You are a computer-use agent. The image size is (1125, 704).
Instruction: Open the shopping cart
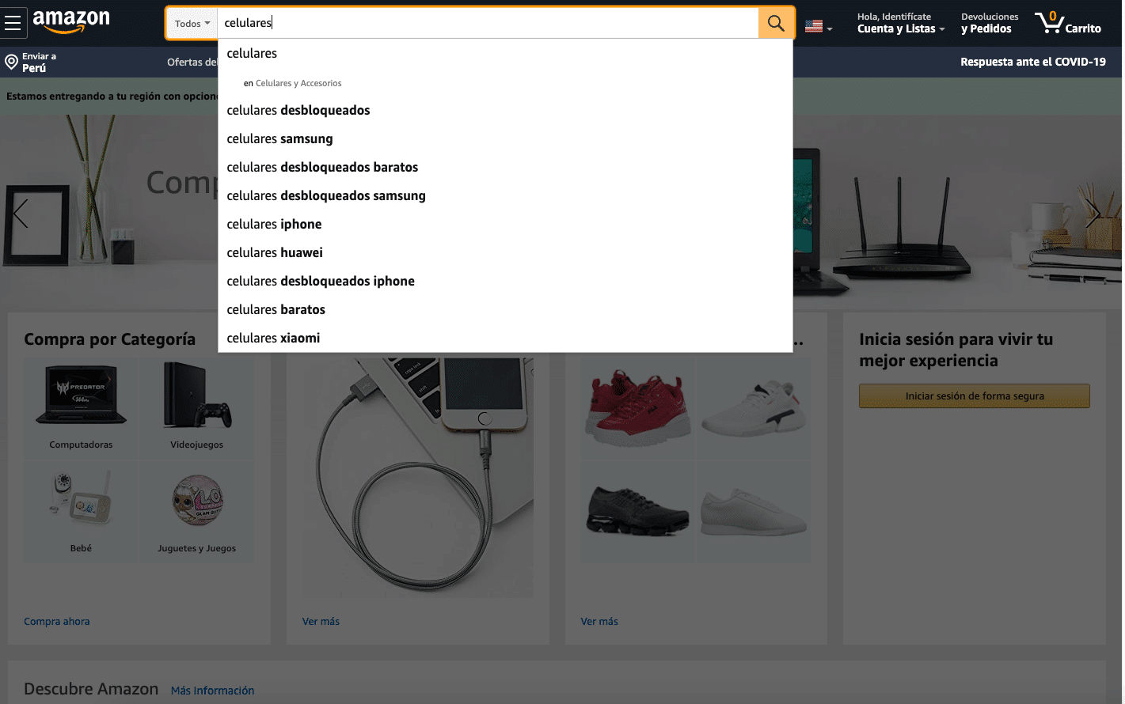pyautogui.click(x=1067, y=23)
